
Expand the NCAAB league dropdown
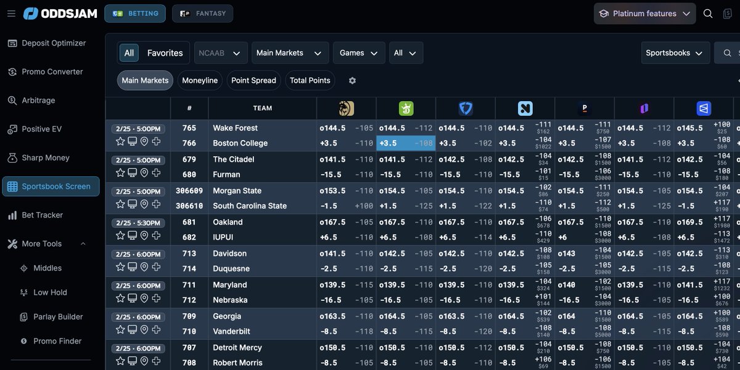pyautogui.click(x=220, y=53)
